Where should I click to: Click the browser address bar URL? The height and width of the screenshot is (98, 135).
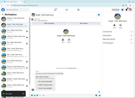(25, 5)
